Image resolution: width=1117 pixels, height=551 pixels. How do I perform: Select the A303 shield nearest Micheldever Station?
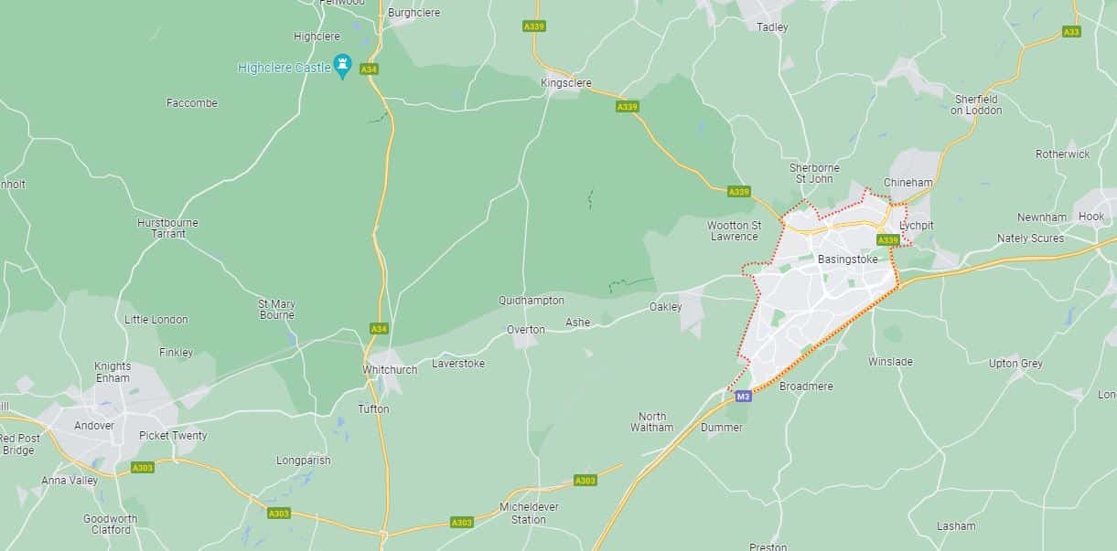click(x=585, y=480)
